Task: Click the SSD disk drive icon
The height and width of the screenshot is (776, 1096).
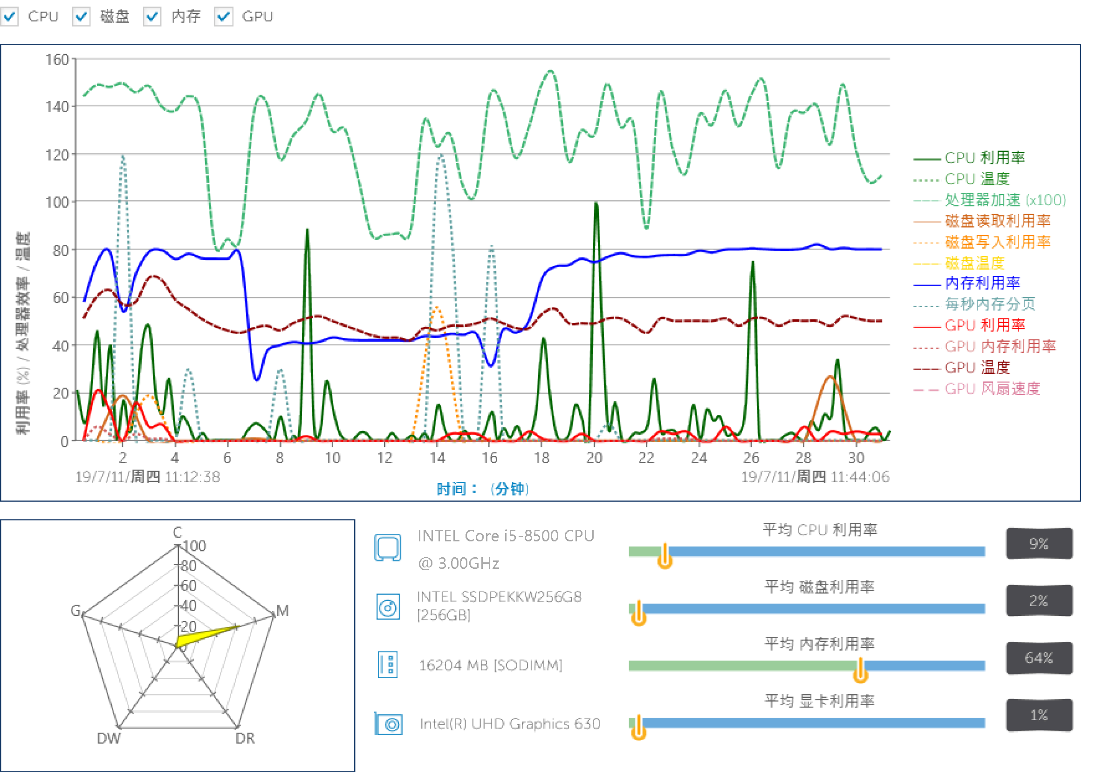Action: [388, 607]
